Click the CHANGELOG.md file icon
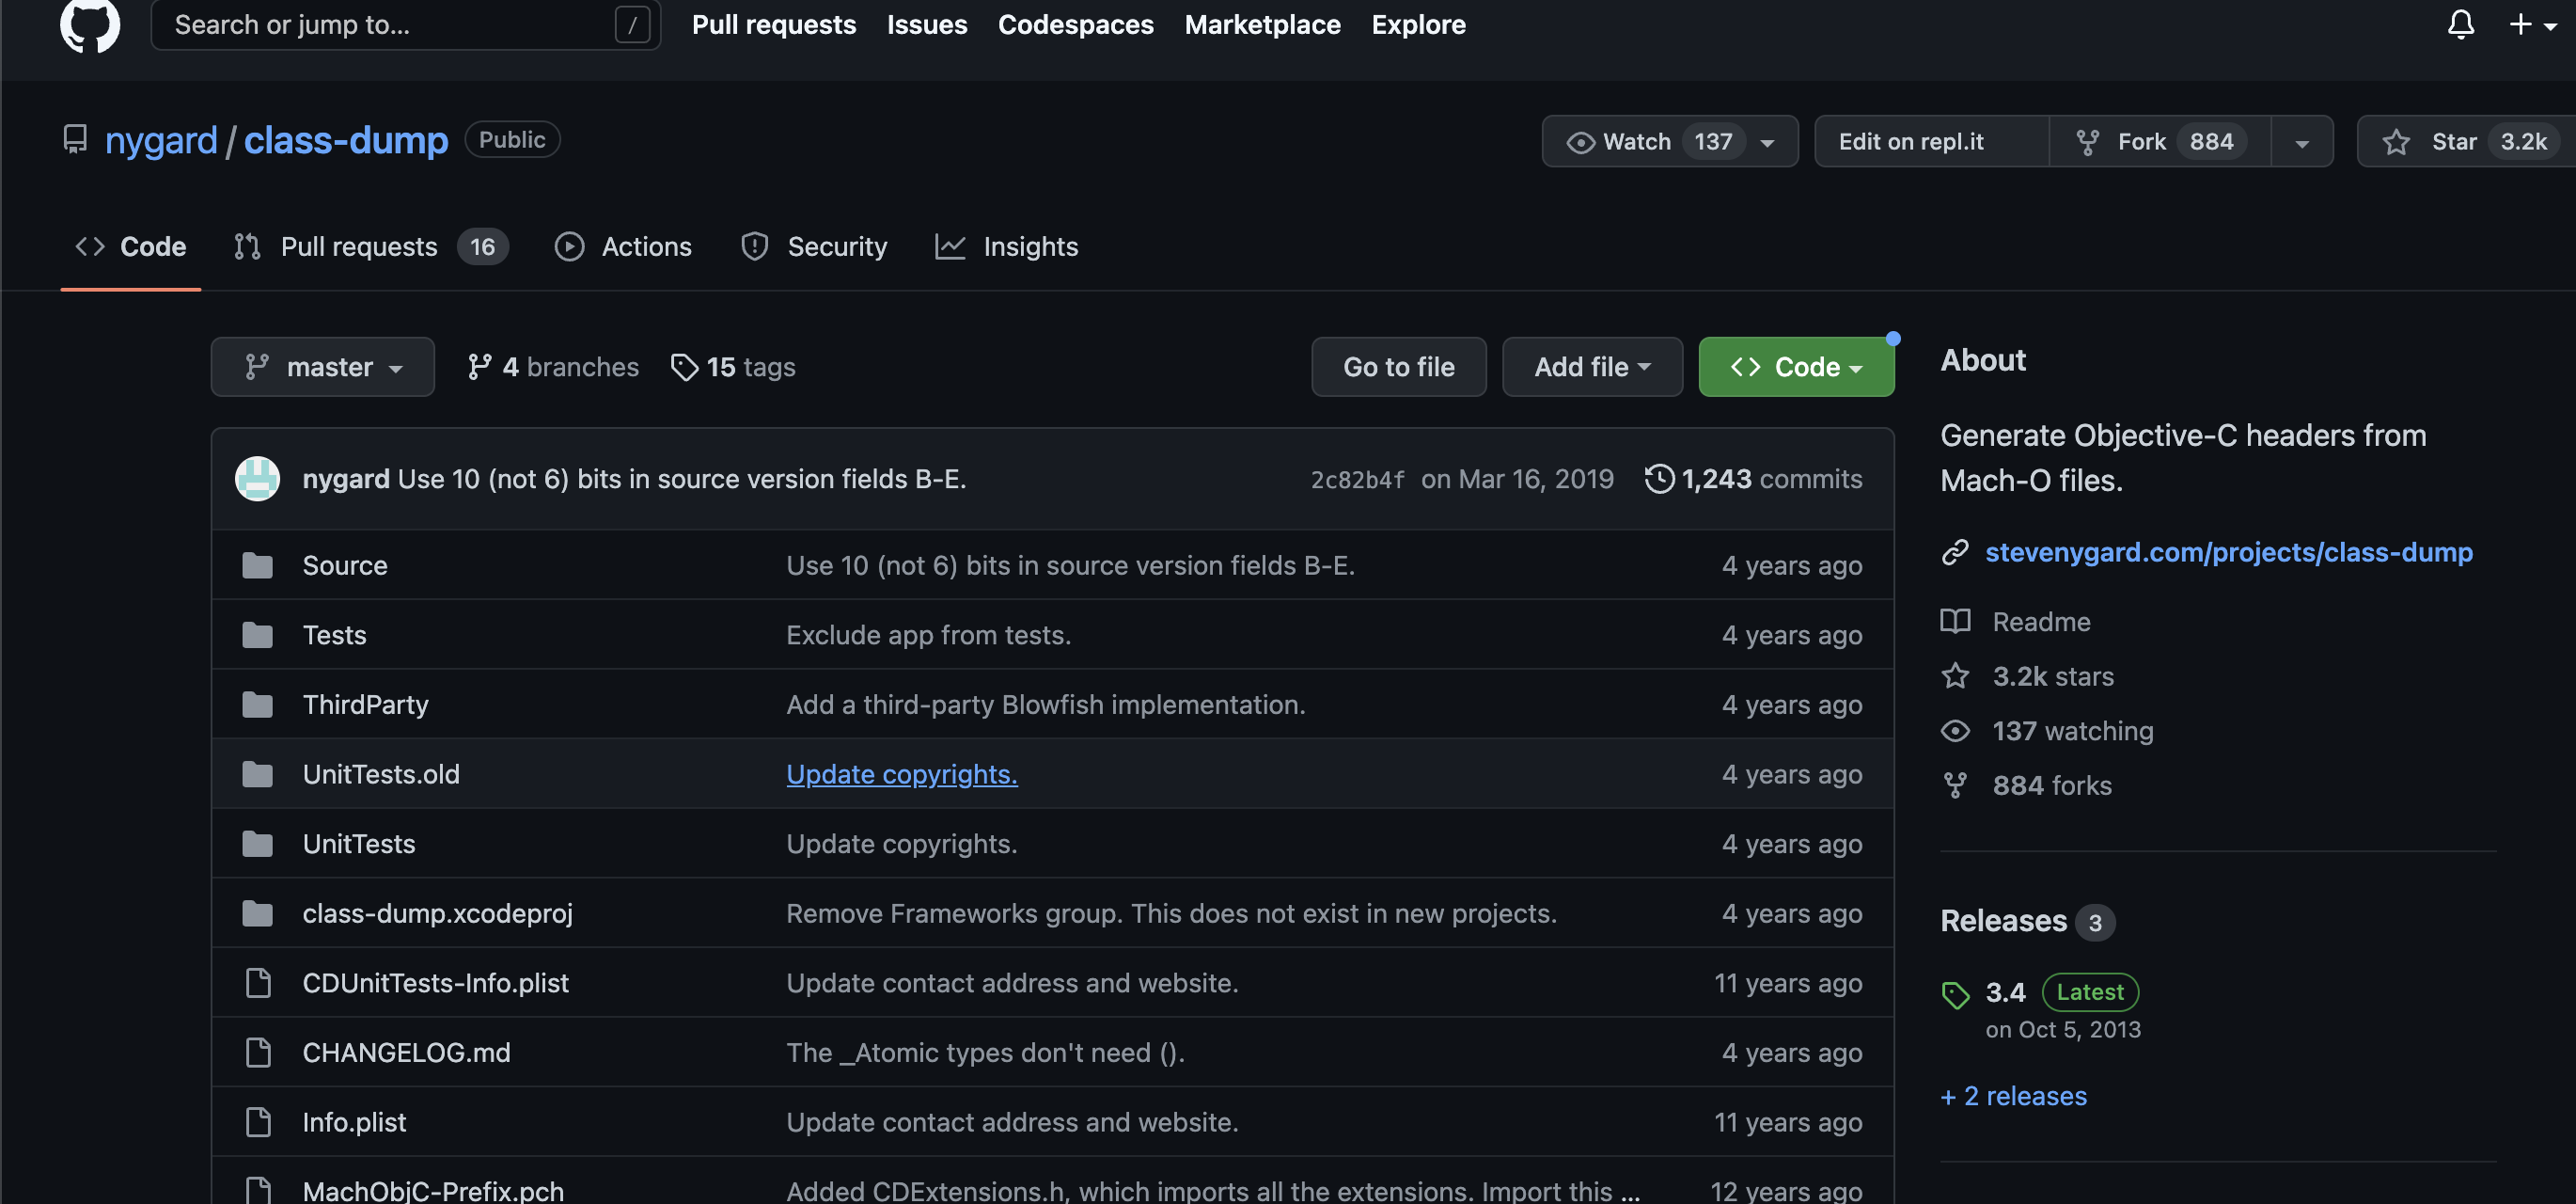 (257, 1052)
